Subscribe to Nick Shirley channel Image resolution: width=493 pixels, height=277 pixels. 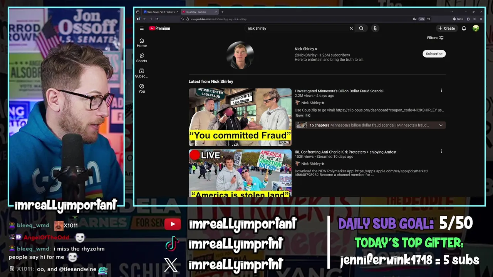[x=434, y=54]
